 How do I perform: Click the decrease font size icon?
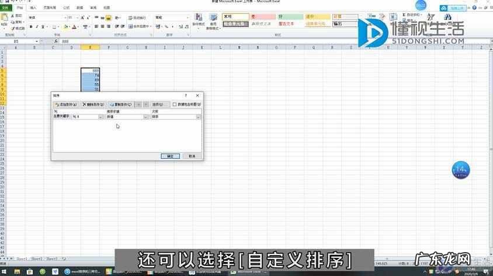point(88,18)
